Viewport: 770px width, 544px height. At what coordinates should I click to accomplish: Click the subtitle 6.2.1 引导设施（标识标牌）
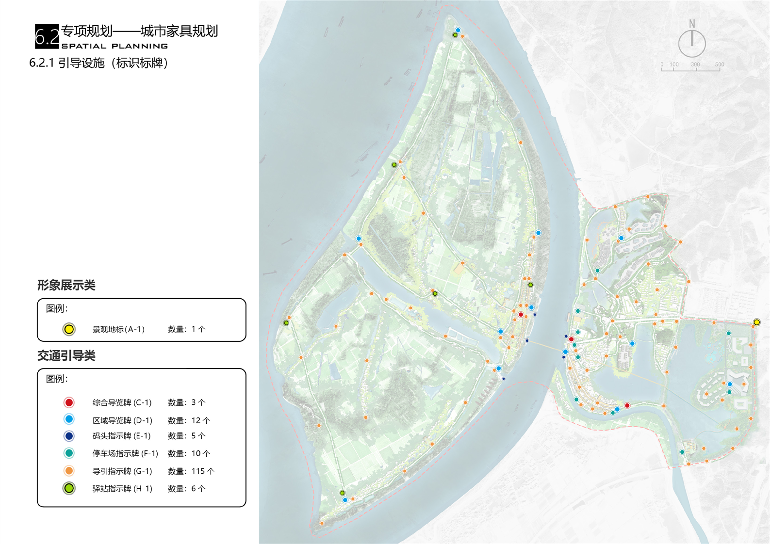coord(99,63)
